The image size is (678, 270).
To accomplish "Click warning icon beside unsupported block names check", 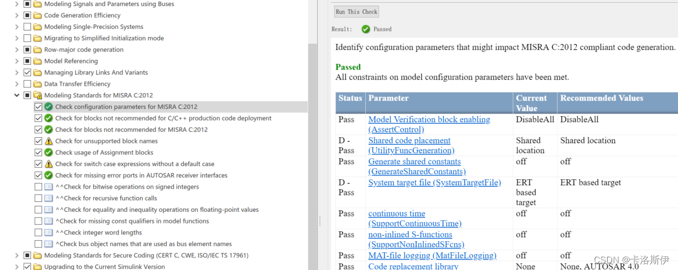I will click(49, 141).
